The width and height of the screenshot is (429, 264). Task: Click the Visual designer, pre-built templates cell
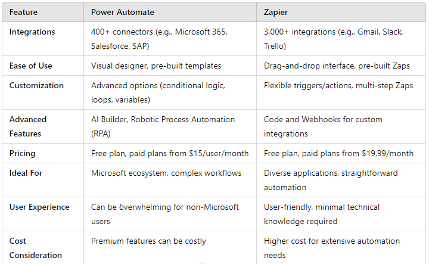tap(156, 66)
